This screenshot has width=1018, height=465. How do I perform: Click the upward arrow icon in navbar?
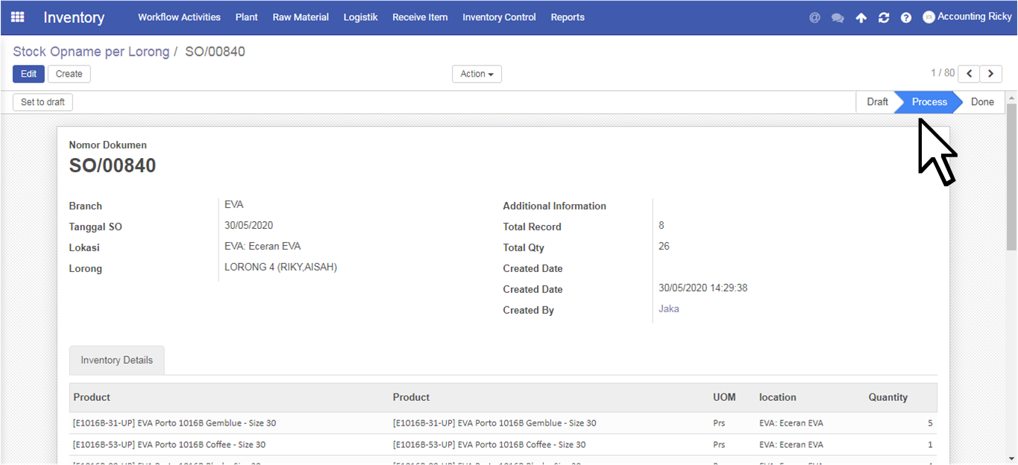[861, 18]
